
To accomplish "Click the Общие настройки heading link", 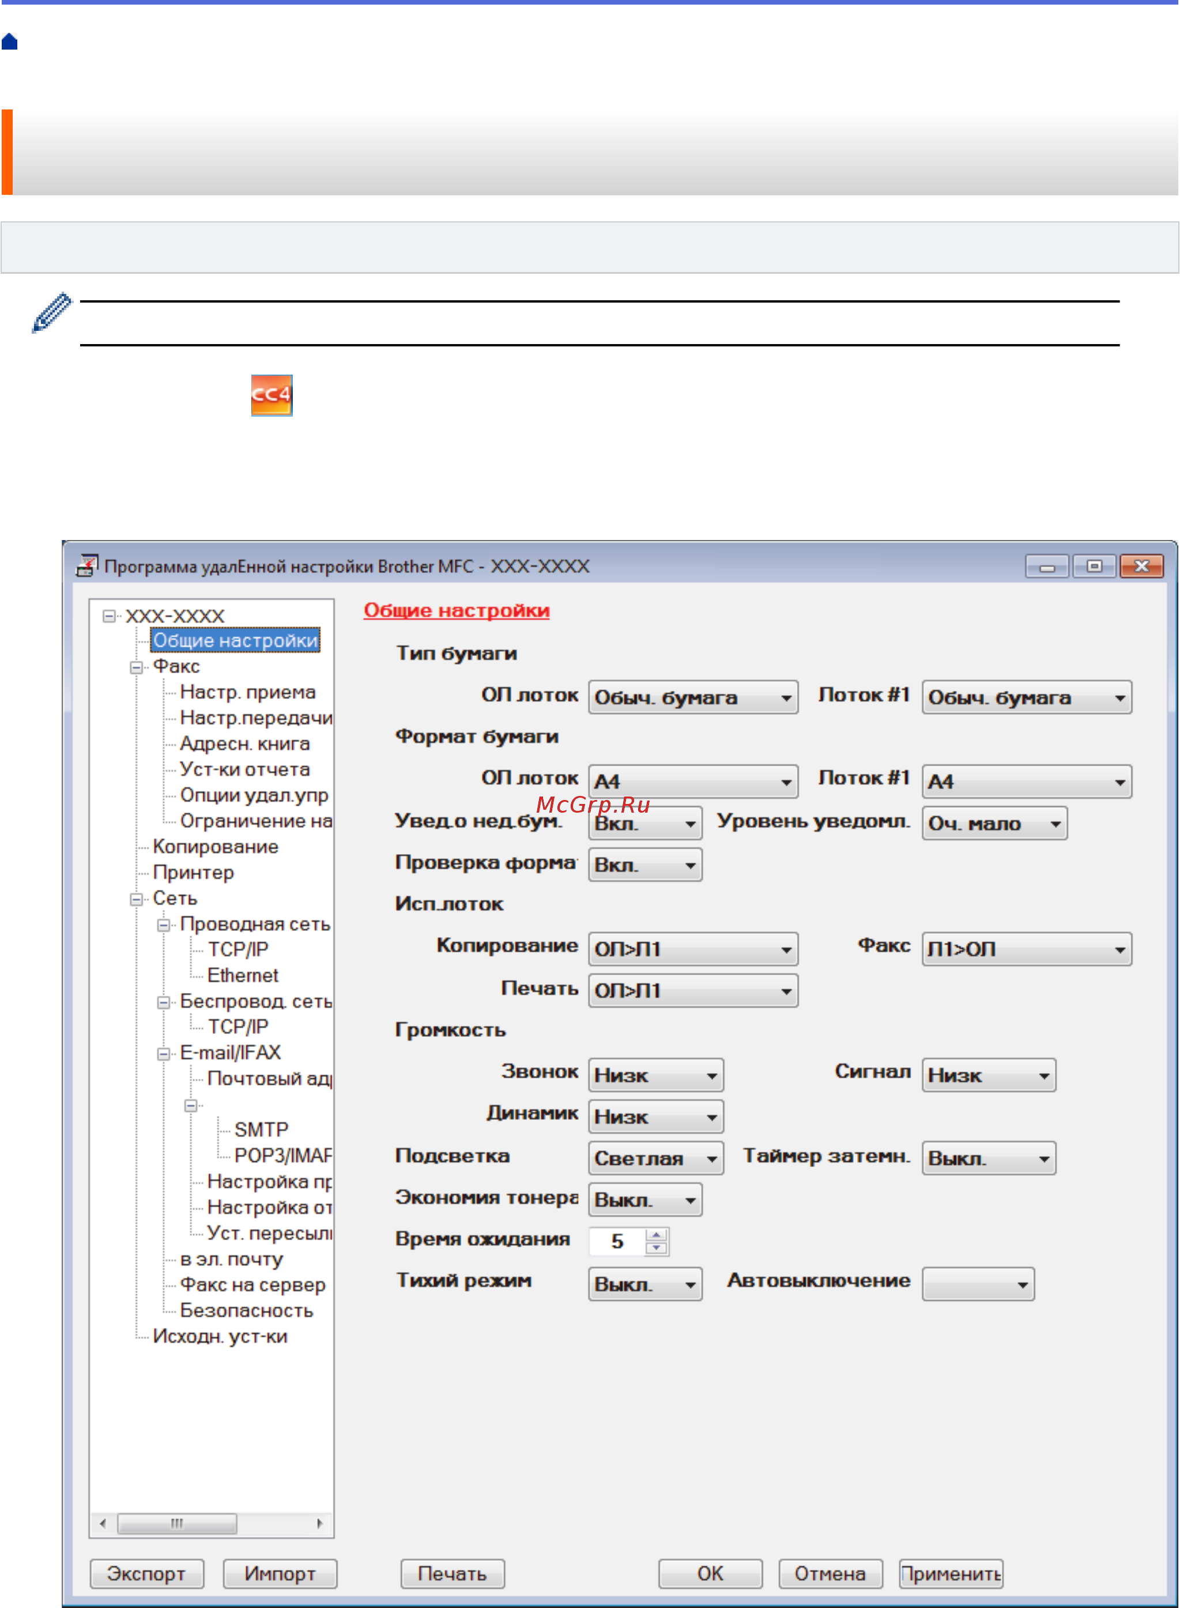I will [x=457, y=610].
